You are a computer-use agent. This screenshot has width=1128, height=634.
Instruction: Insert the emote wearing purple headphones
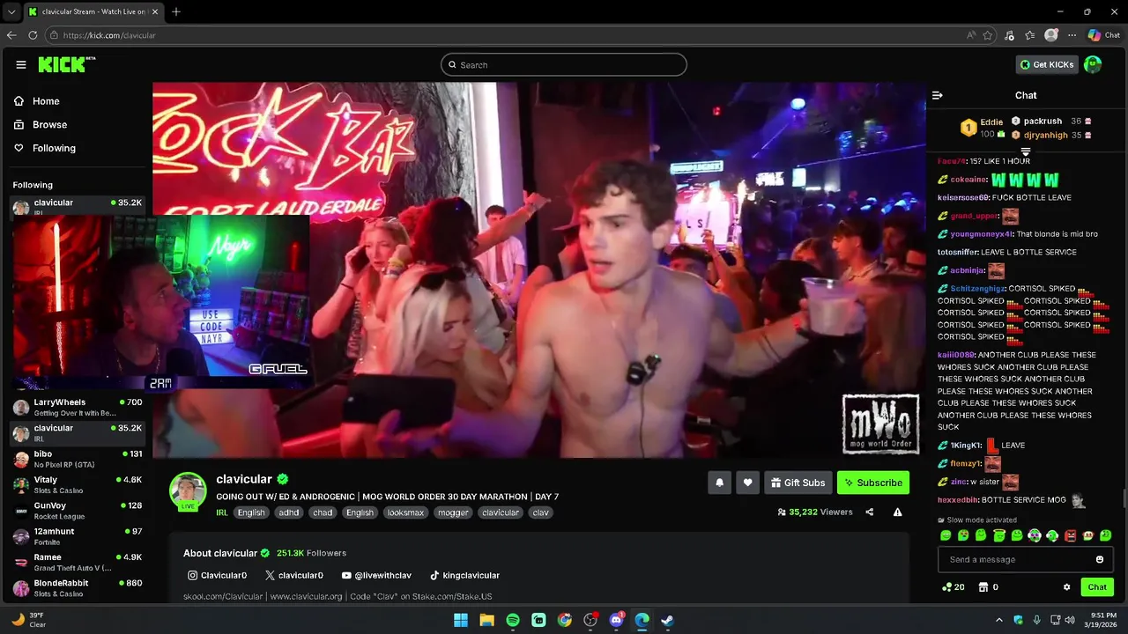pyautogui.click(x=1035, y=535)
